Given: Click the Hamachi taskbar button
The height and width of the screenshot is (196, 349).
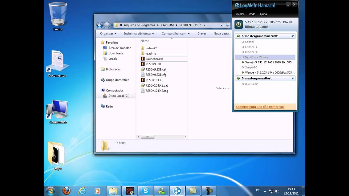Looking at the screenshot, I should (177, 191).
